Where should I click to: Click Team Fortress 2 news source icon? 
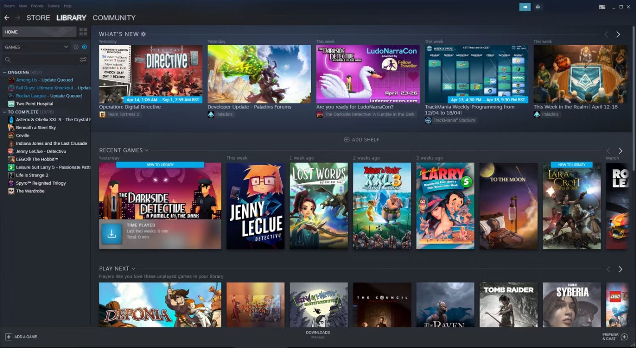pyautogui.click(x=103, y=114)
